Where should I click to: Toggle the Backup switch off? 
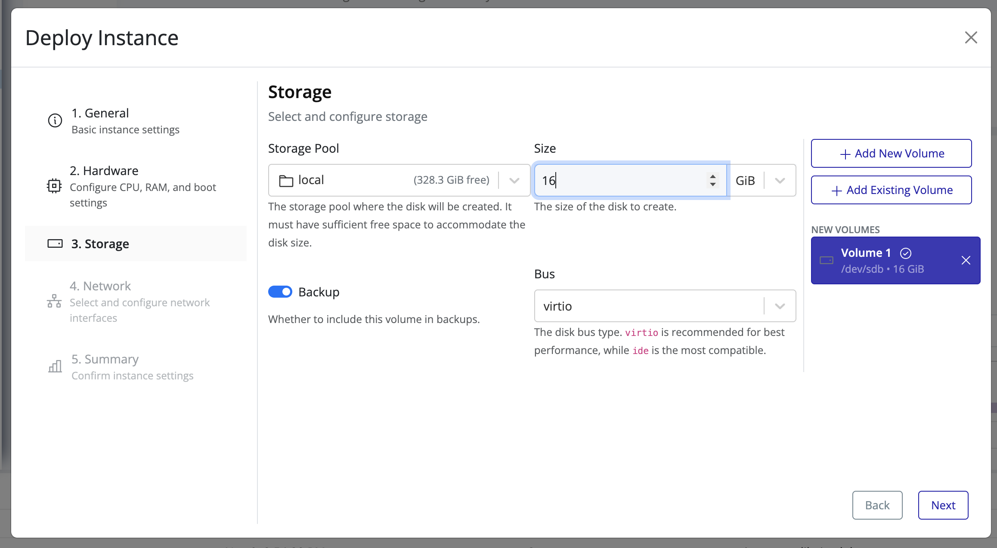point(280,292)
